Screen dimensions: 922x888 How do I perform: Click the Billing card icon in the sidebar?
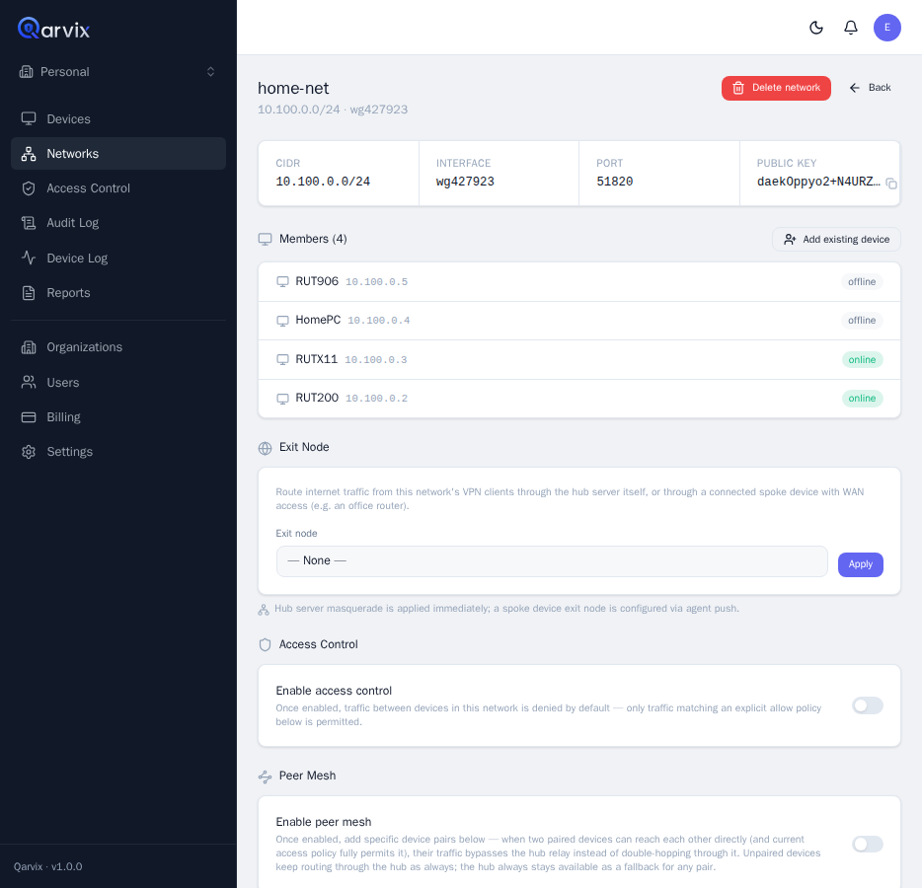click(x=29, y=417)
